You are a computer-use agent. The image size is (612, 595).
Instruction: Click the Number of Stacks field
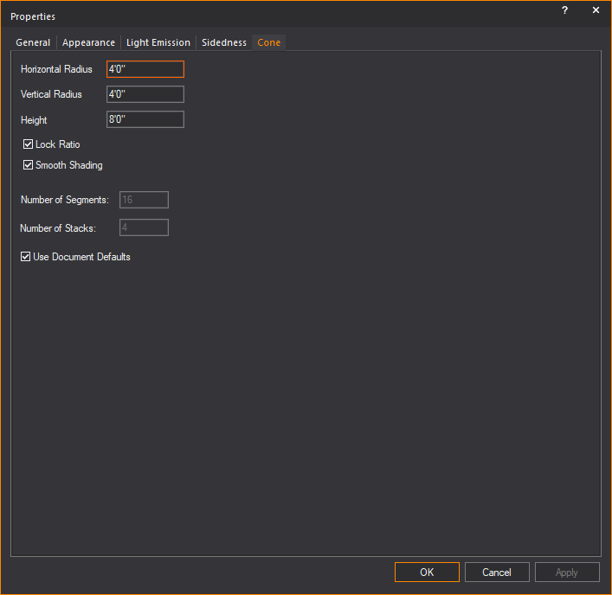pyautogui.click(x=144, y=228)
